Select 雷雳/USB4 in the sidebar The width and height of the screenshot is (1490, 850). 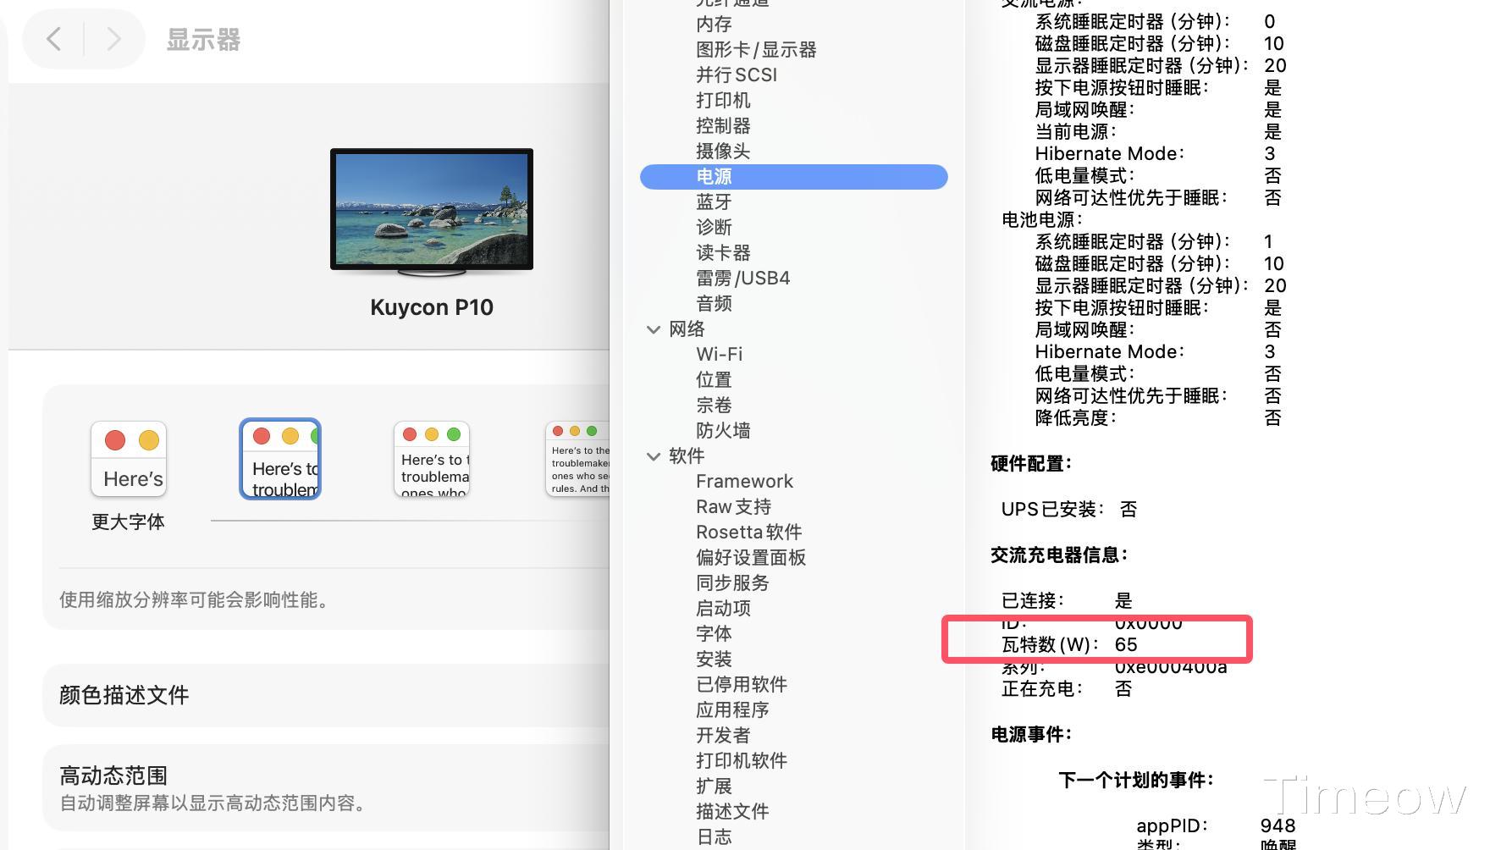pos(742,279)
